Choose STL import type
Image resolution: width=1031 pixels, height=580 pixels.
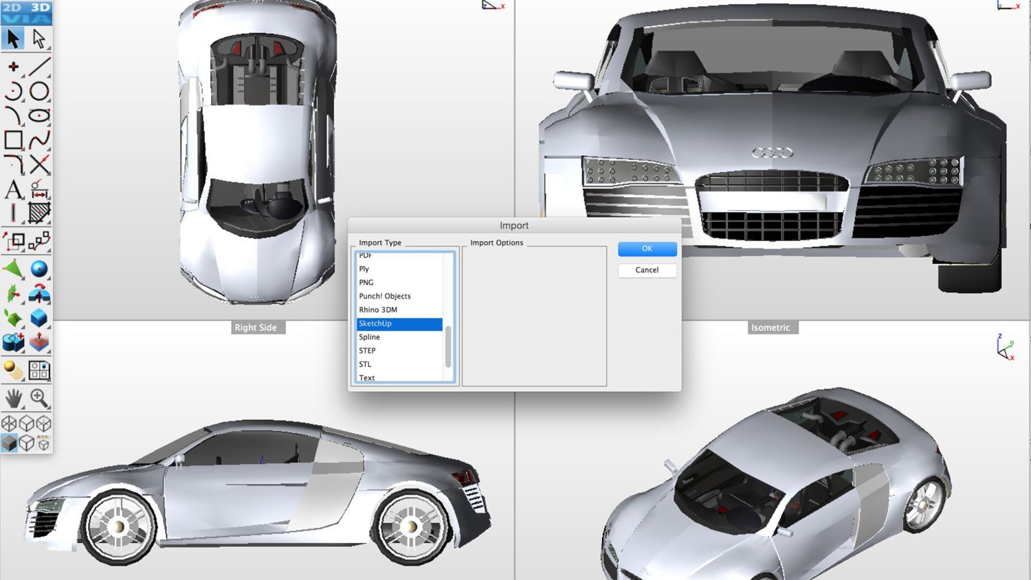[x=399, y=364]
